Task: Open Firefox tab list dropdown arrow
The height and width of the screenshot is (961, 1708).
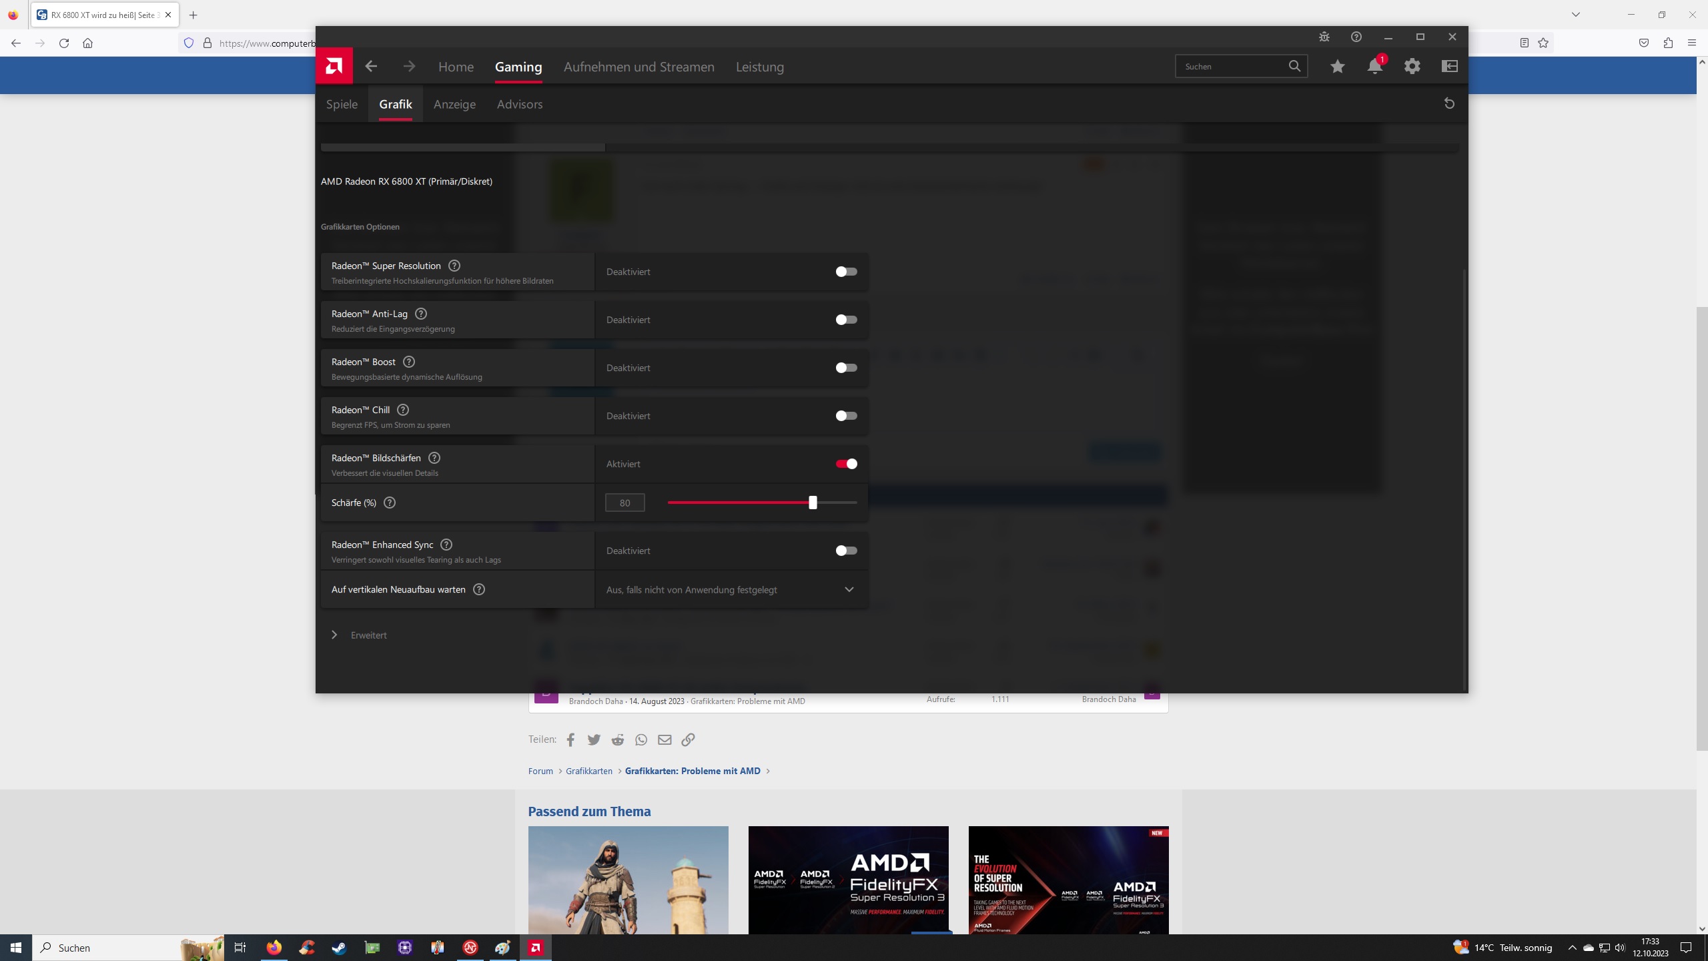Action: tap(1575, 15)
